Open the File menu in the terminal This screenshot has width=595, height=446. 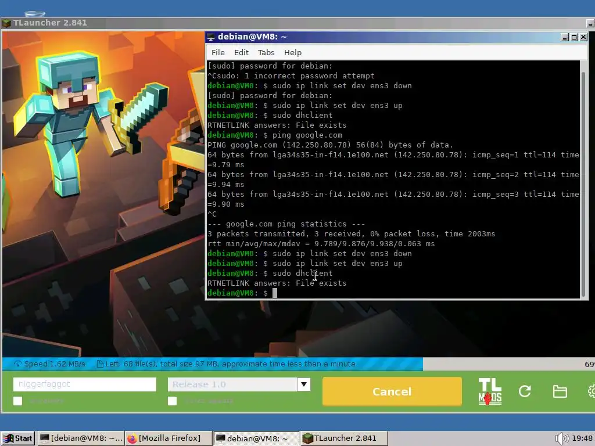click(218, 53)
